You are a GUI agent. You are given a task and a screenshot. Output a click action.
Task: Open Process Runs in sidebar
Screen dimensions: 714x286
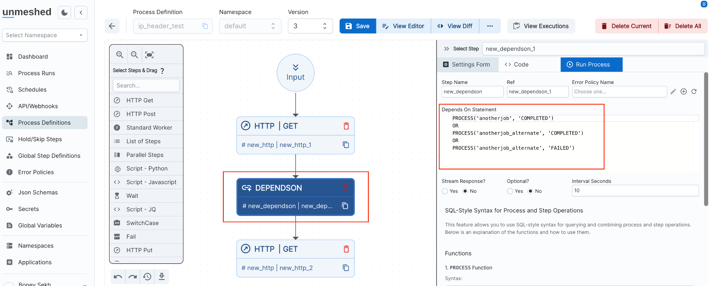pyautogui.click(x=37, y=73)
